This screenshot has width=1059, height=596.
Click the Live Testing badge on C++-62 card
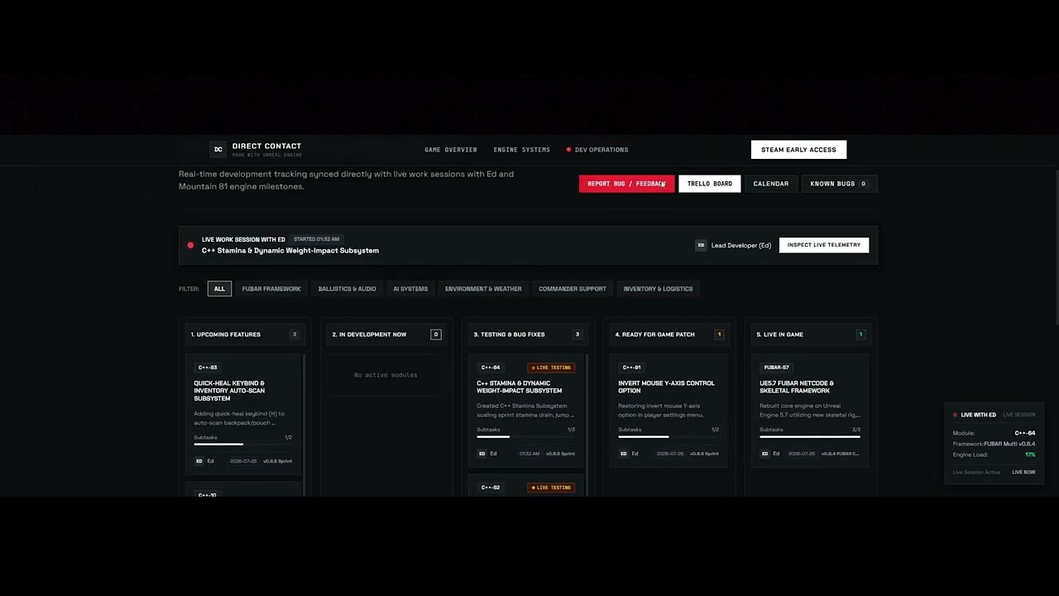coord(551,488)
